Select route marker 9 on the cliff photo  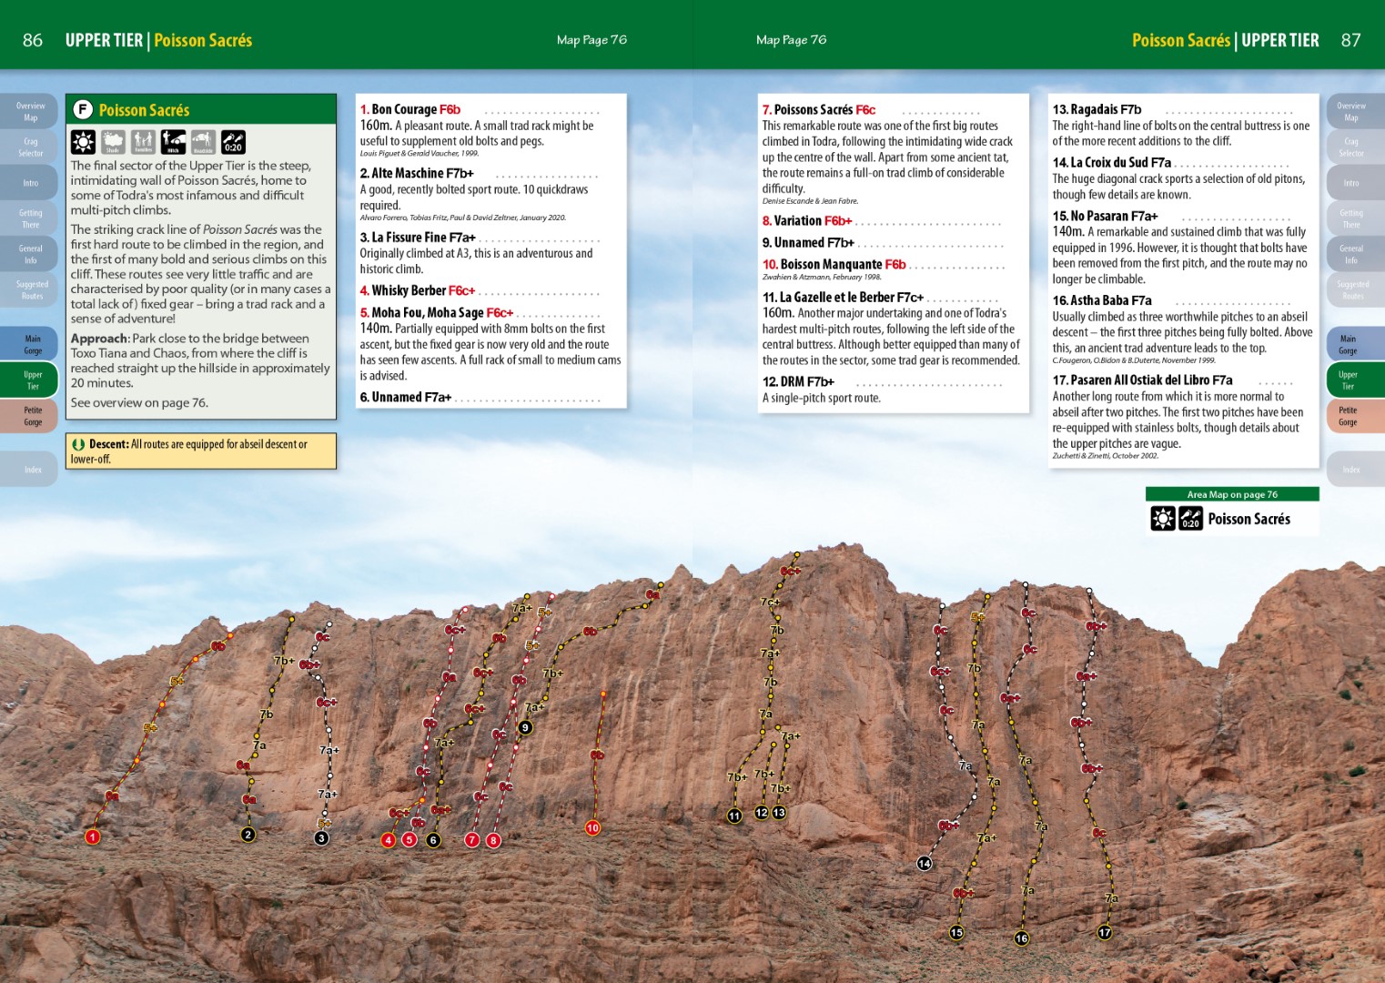525,727
